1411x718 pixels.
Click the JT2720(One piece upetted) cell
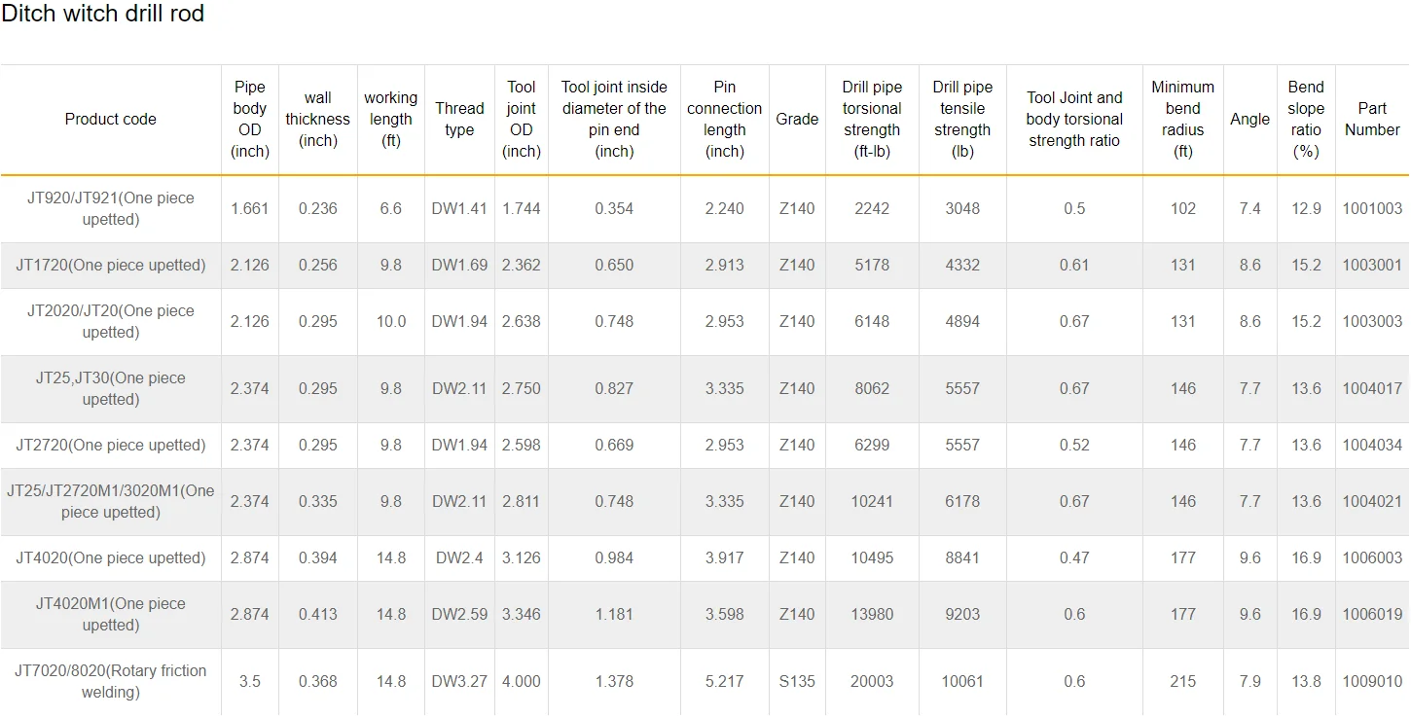coord(111,445)
